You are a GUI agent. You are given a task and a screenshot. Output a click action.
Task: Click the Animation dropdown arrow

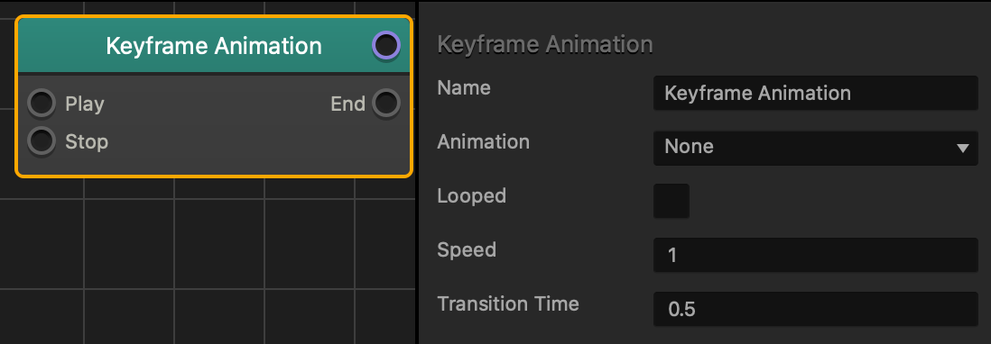pos(962,149)
